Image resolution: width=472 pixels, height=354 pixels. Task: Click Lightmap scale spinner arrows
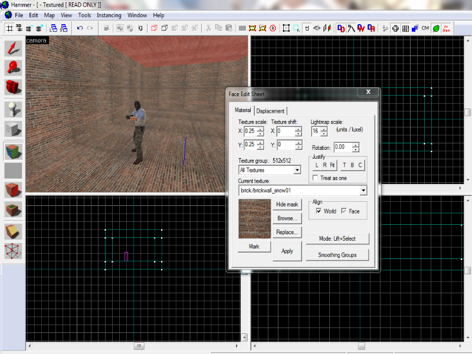pyautogui.click(x=324, y=131)
